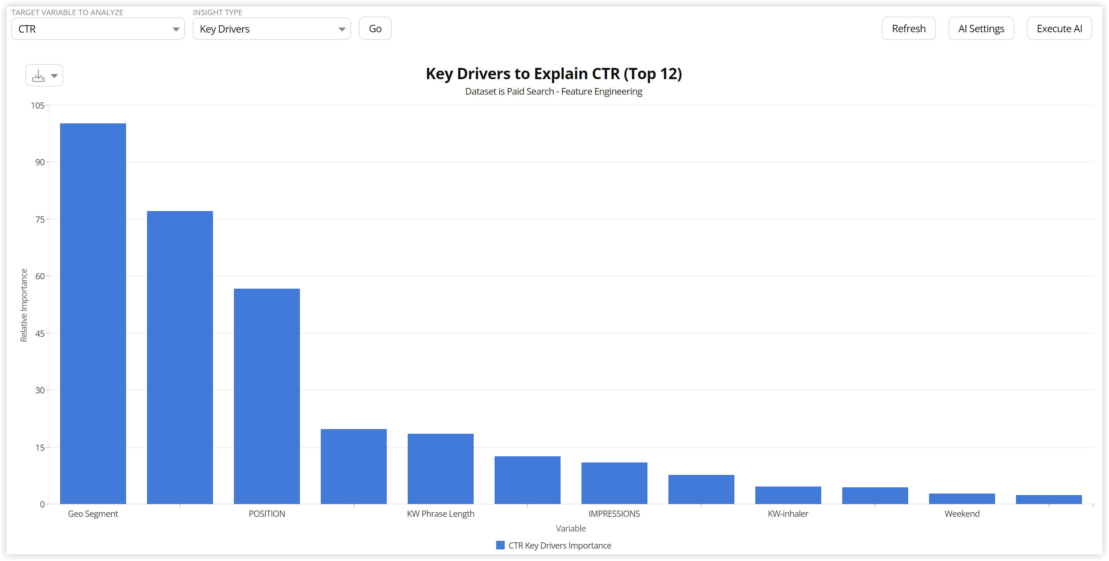
Task: Click the y-axis value 15
Action: pyautogui.click(x=40, y=448)
